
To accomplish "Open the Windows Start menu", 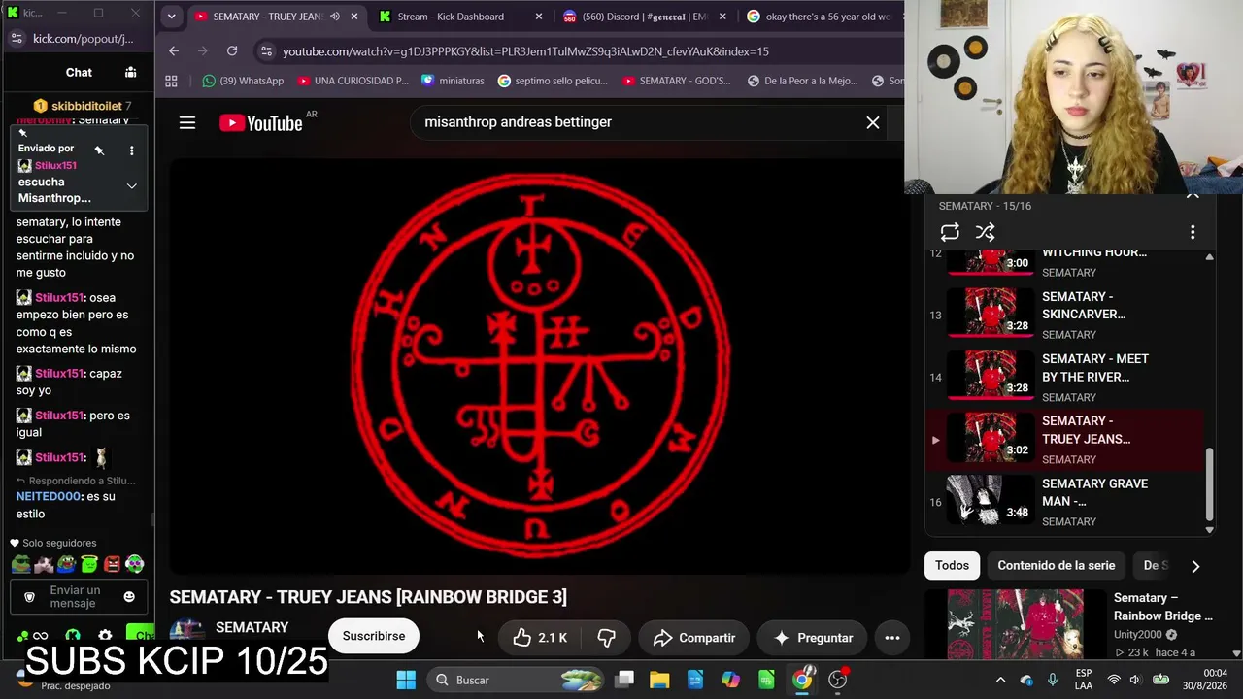I will (406, 680).
